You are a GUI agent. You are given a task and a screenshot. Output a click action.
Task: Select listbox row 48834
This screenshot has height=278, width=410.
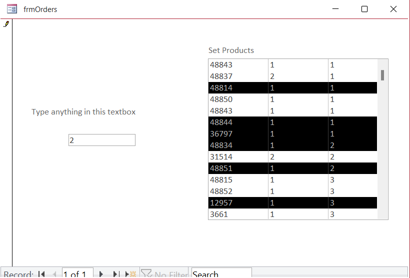point(292,145)
